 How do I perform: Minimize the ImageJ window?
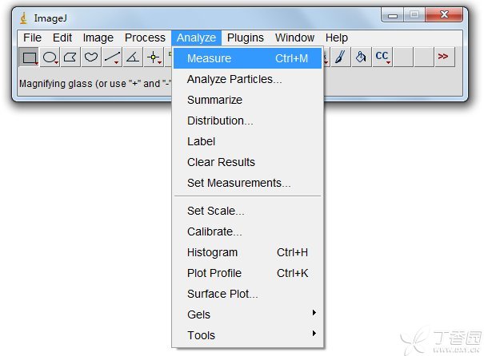(392, 15)
